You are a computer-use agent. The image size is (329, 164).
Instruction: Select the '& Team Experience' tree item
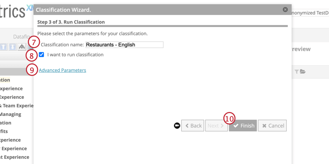(17, 106)
